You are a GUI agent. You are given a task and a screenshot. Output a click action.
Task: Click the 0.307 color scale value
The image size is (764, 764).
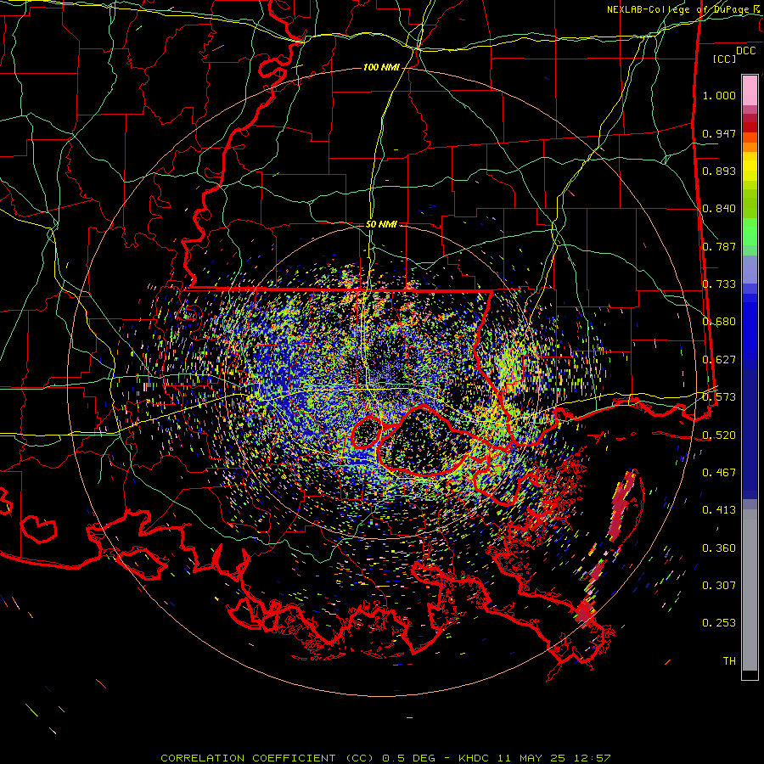click(x=719, y=586)
